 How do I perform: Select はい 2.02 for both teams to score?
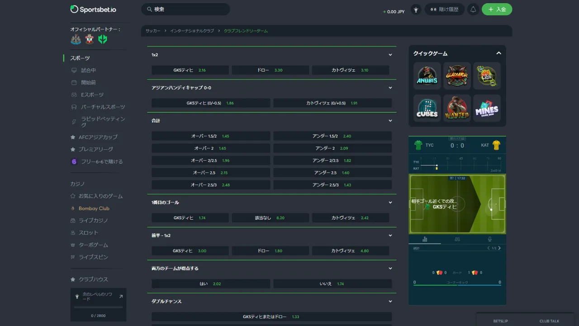(x=211, y=284)
